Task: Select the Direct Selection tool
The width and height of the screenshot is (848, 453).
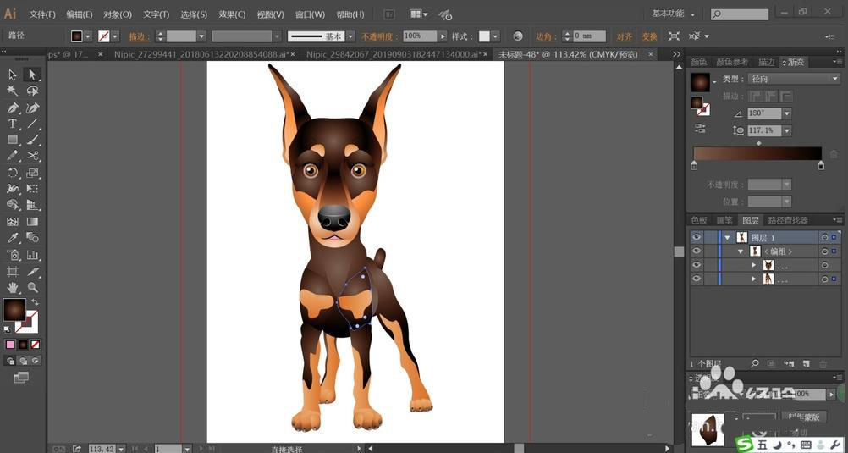Action: (x=32, y=75)
